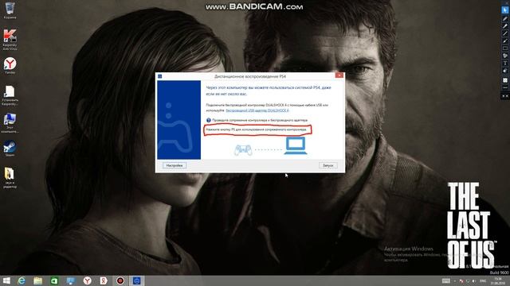Click the controller illustration in dialog
Viewport: 510px width, 286px height.
click(243, 150)
